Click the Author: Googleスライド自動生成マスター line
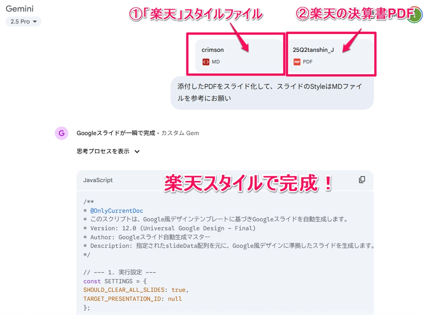The width and height of the screenshot is (425, 315). coord(147,237)
